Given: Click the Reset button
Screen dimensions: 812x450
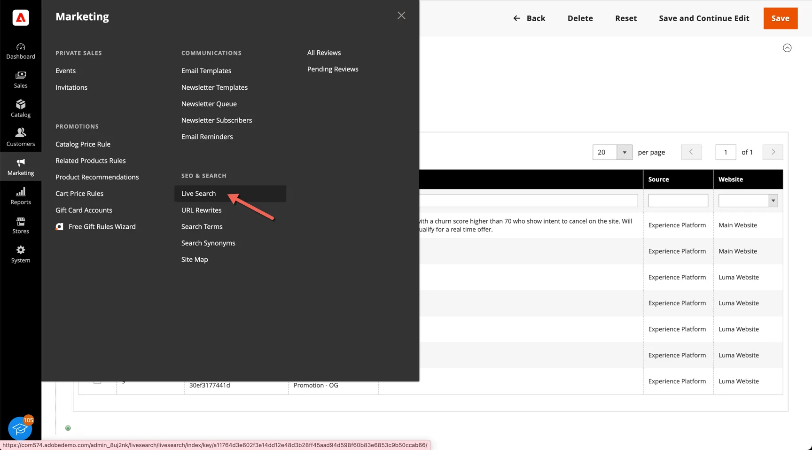Looking at the screenshot, I should [x=626, y=18].
